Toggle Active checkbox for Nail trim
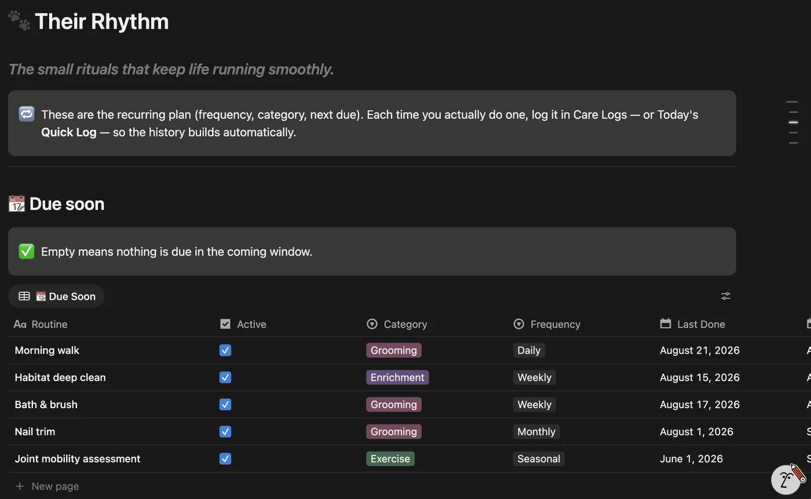The height and width of the screenshot is (499, 811). point(225,432)
